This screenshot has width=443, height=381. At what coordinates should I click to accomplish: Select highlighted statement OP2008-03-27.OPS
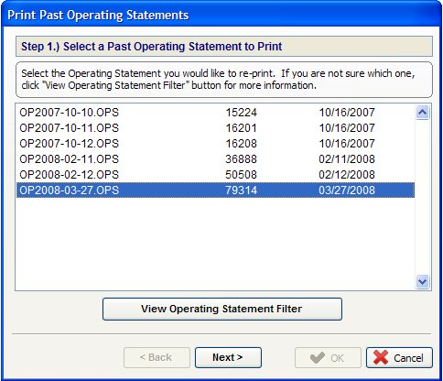(x=215, y=190)
